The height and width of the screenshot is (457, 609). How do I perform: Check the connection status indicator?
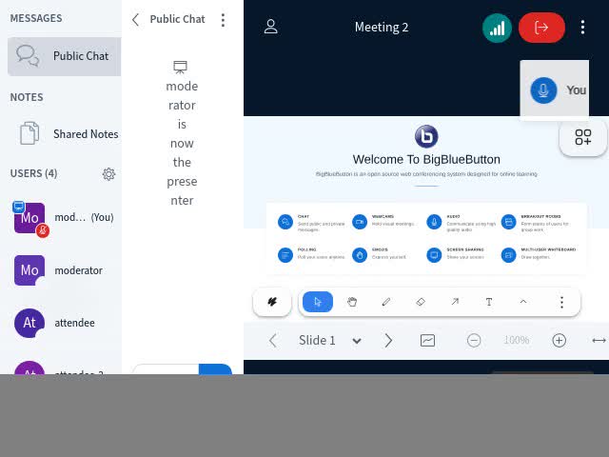(x=497, y=28)
